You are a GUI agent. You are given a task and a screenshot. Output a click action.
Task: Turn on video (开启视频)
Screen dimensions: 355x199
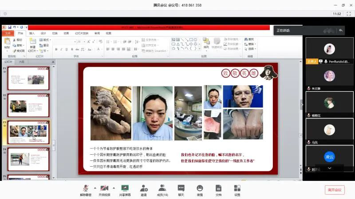click(104, 191)
